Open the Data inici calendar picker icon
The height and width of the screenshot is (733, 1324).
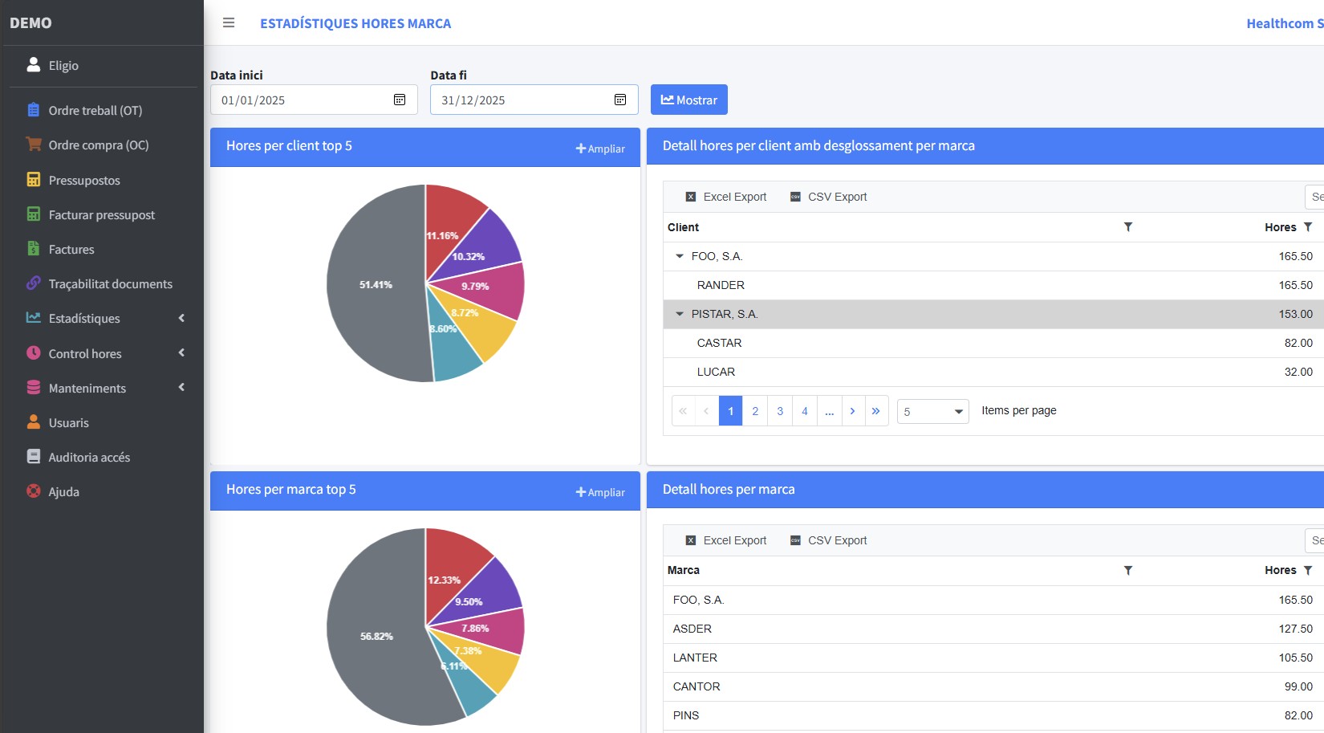coord(399,100)
